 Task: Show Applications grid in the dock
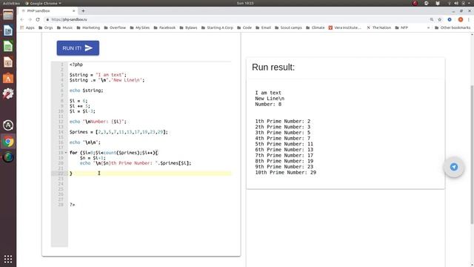[x=8, y=259]
